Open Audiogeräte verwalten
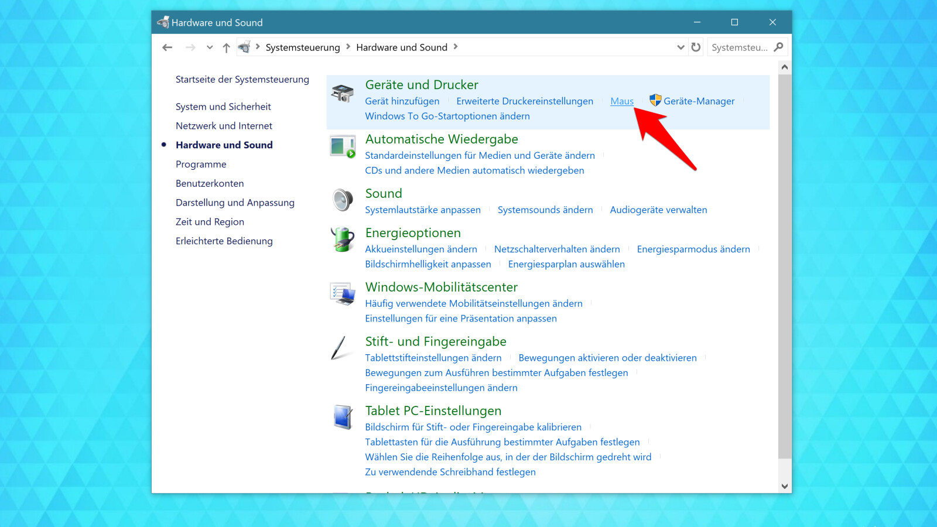The width and height of the screenshot is (937, 527). point(659,210)
